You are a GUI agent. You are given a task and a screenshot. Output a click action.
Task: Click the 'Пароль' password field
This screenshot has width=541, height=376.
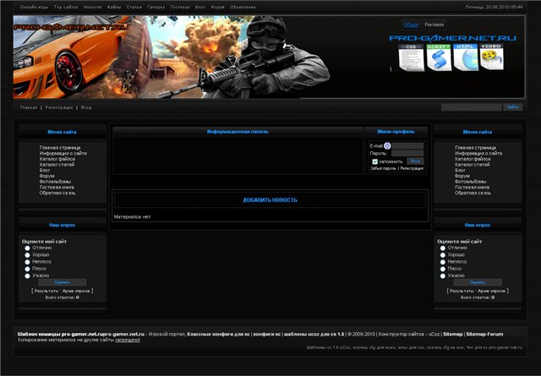pos(407,153)
